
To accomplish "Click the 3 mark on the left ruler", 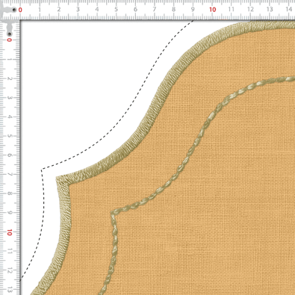I will [x=10, y=98].
